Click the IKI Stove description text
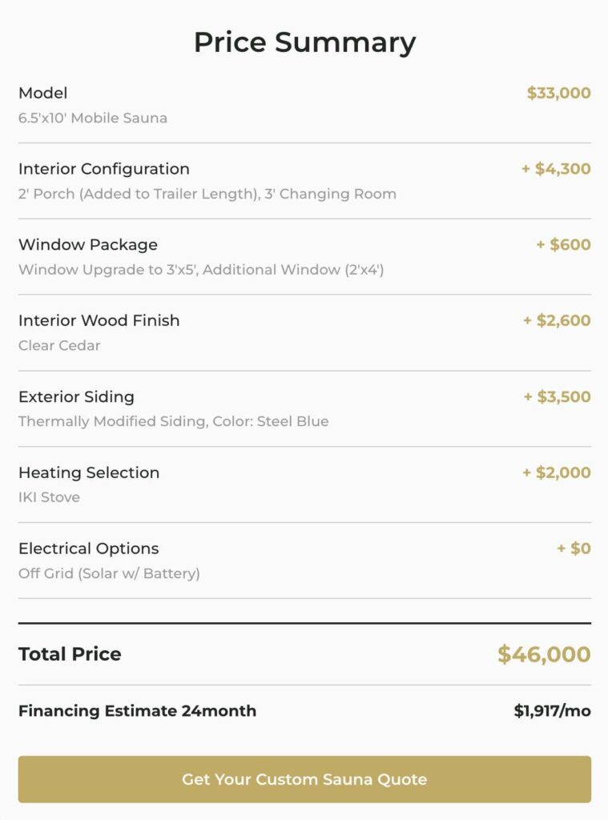Viewport: 608px width, 820px height. (x=49, y=496)
